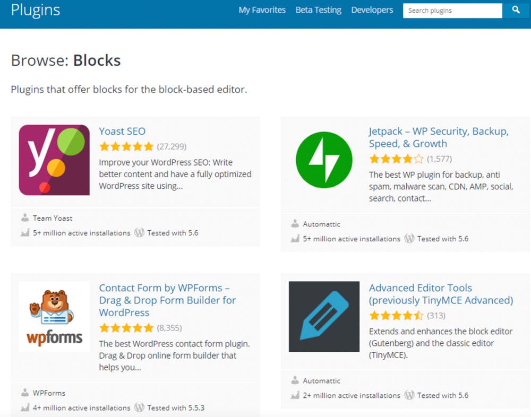Open the Yoast SEO plugin title link

[122, 132]
